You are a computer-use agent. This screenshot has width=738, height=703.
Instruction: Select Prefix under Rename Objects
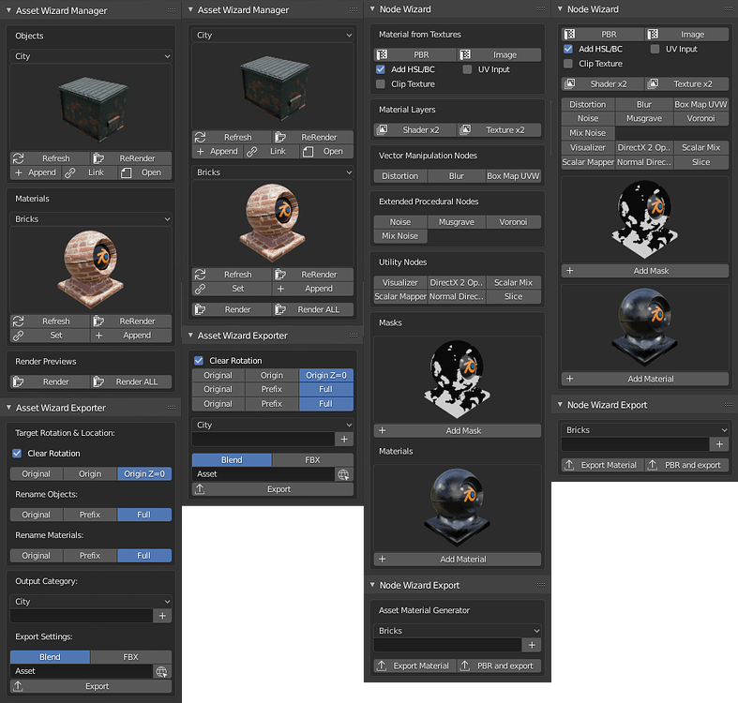[90, 515]
